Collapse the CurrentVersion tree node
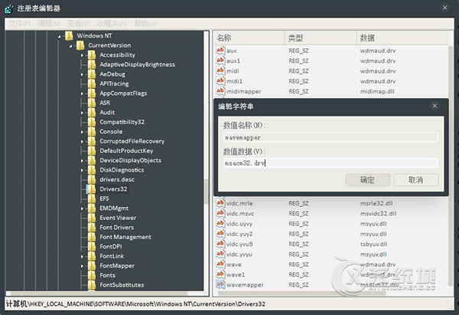The width and height of the screenshot is (459, 315). [70, 46]
